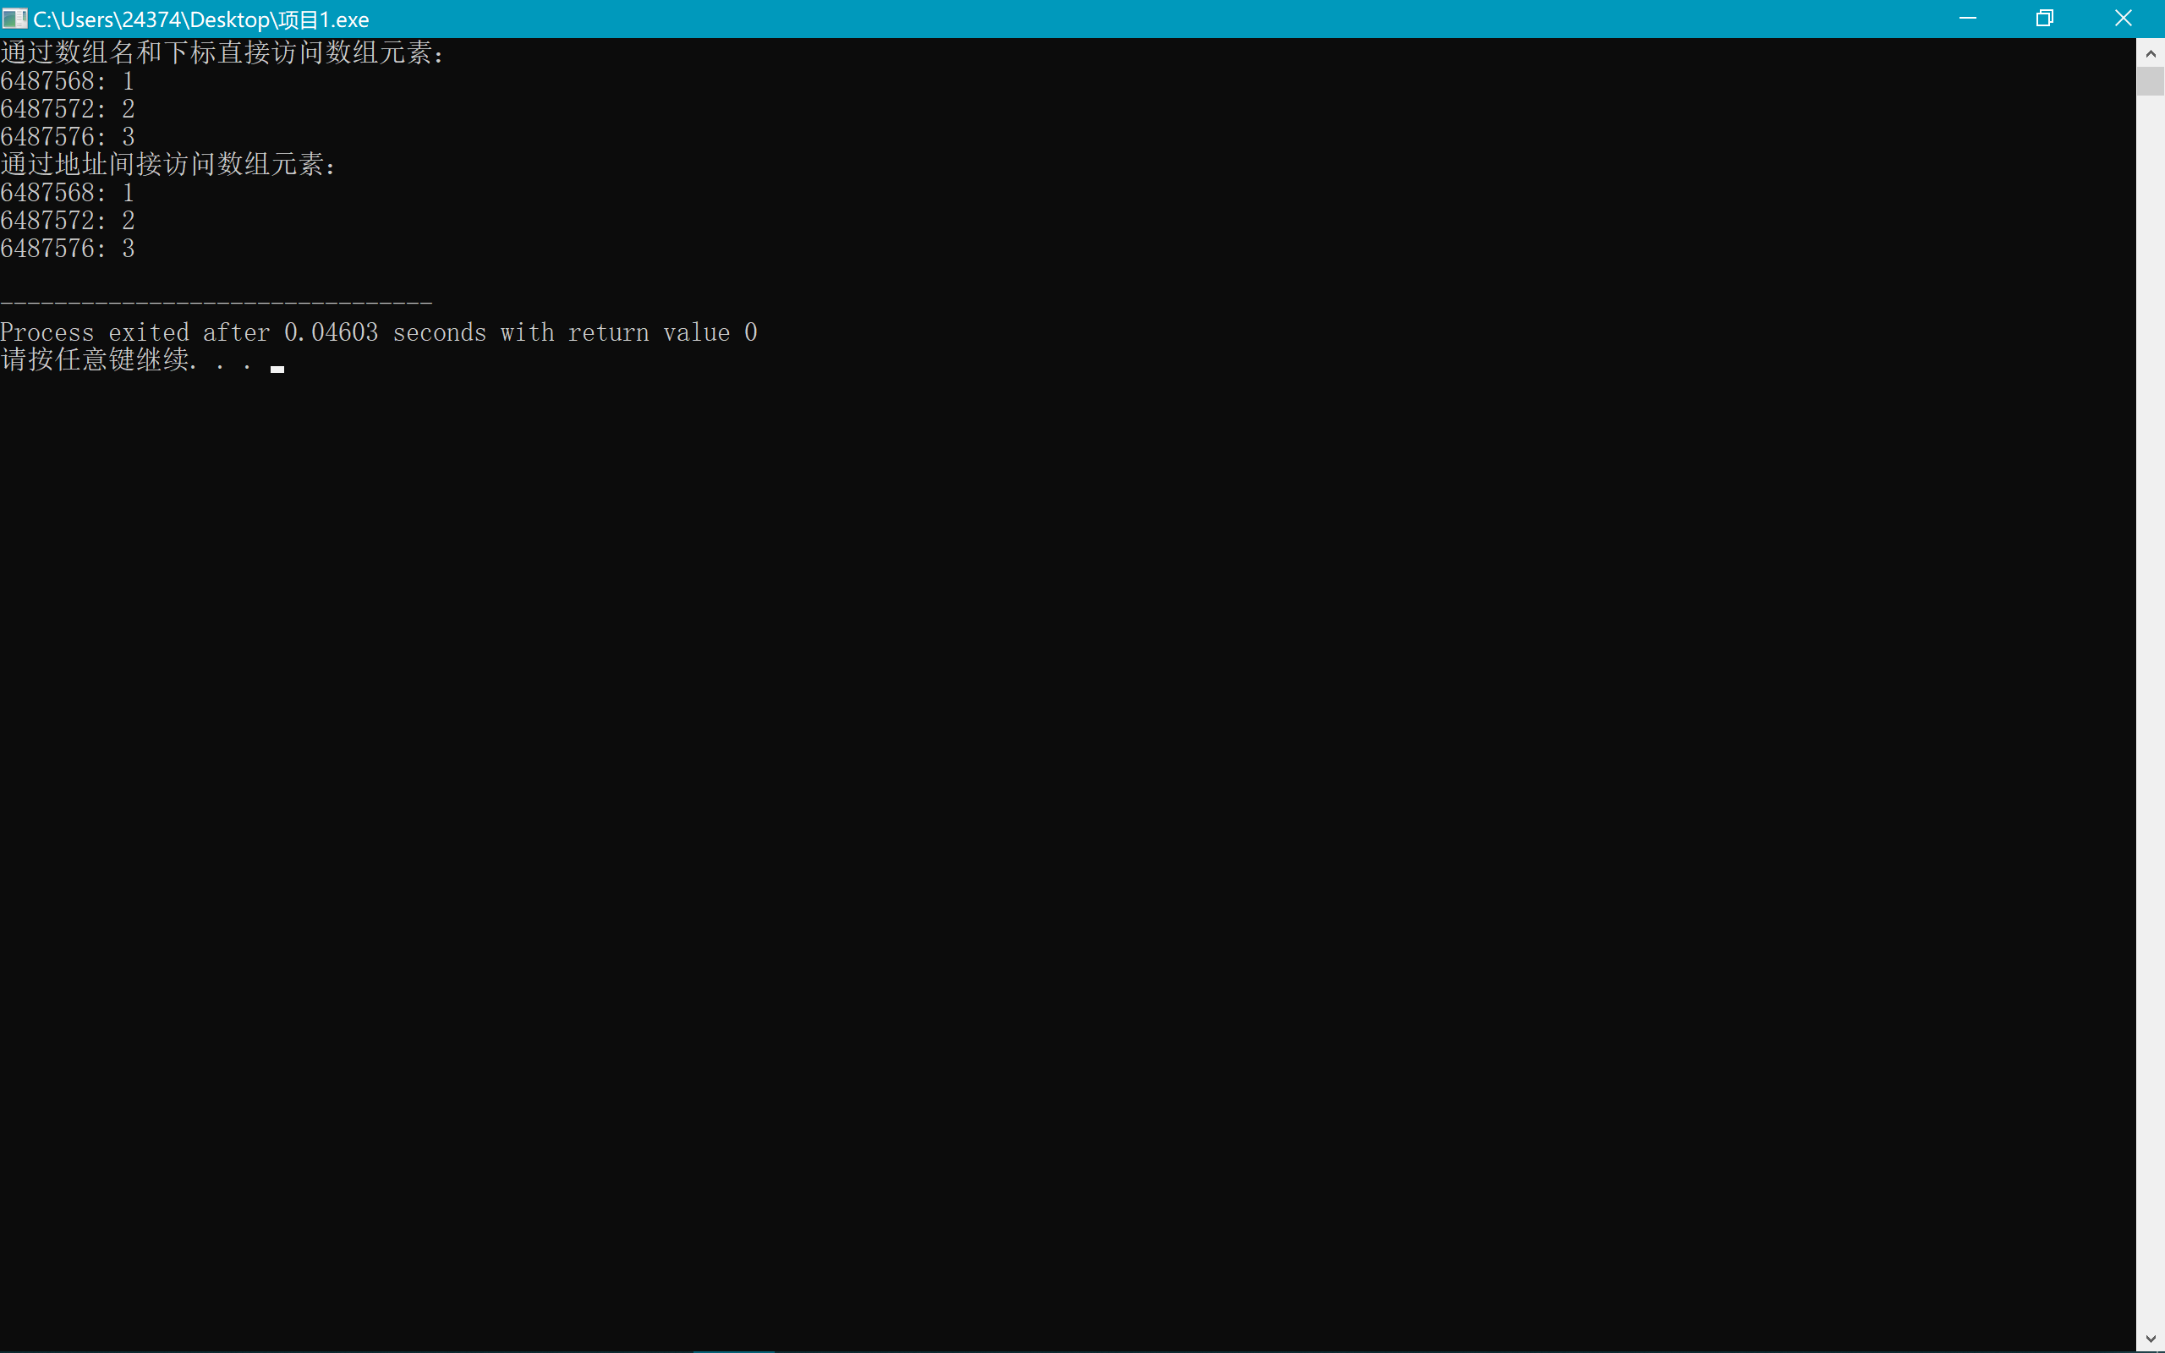Viewport: 2165px width, 1353px height.
Task: Click the blinking console cursor block
Action: (x=277, y=369)
